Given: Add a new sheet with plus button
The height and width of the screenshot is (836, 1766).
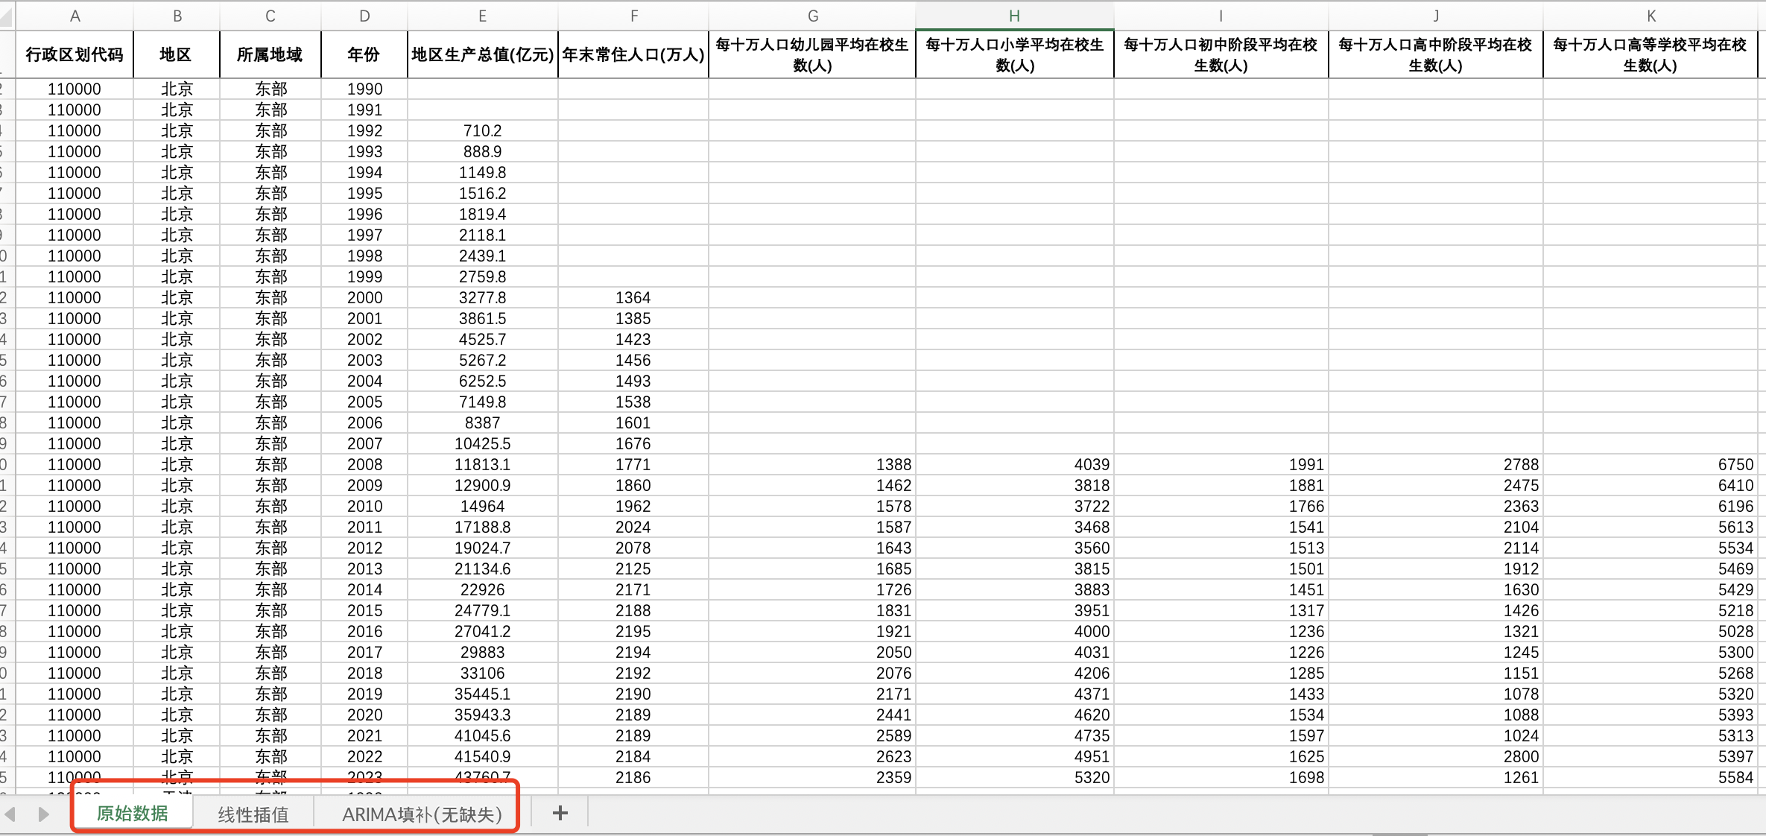Looking at the screenshot, I should coord(560,813).
